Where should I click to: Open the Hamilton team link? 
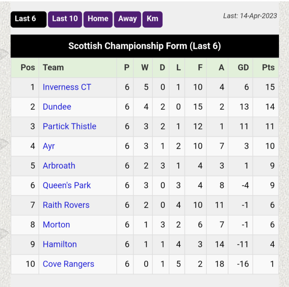click(60, 245)
